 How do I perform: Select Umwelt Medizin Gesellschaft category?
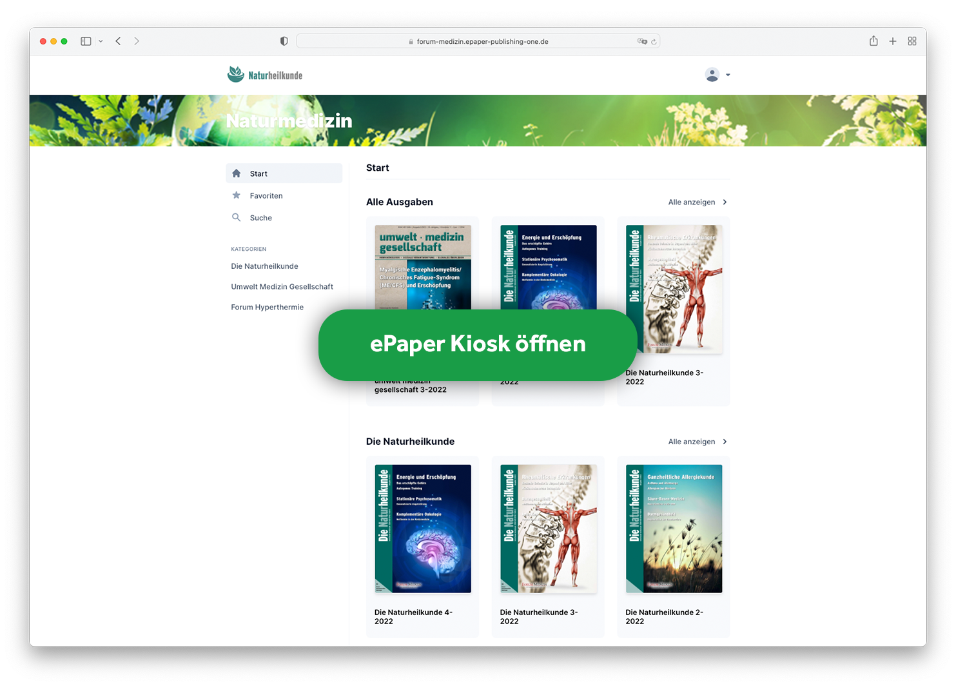coord(282,287)
